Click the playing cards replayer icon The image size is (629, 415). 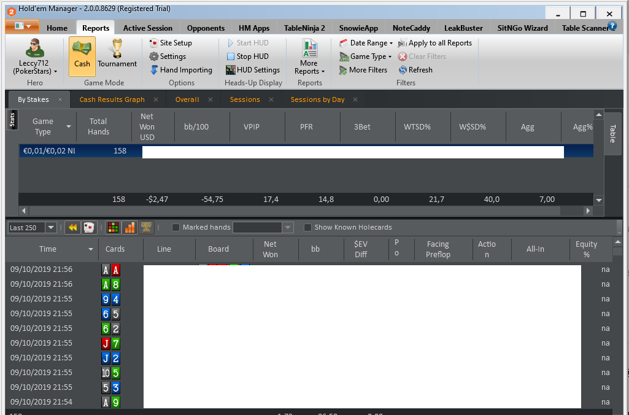click(x=88, y=228)
